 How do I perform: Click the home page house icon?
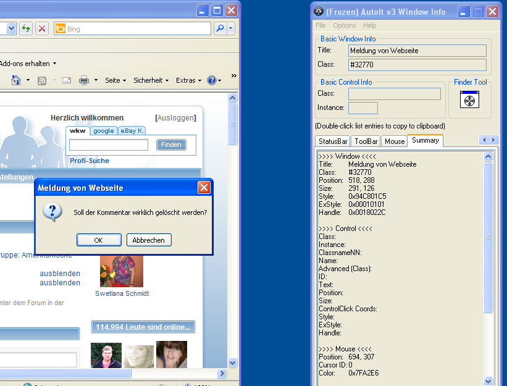(x=16, y=80)
